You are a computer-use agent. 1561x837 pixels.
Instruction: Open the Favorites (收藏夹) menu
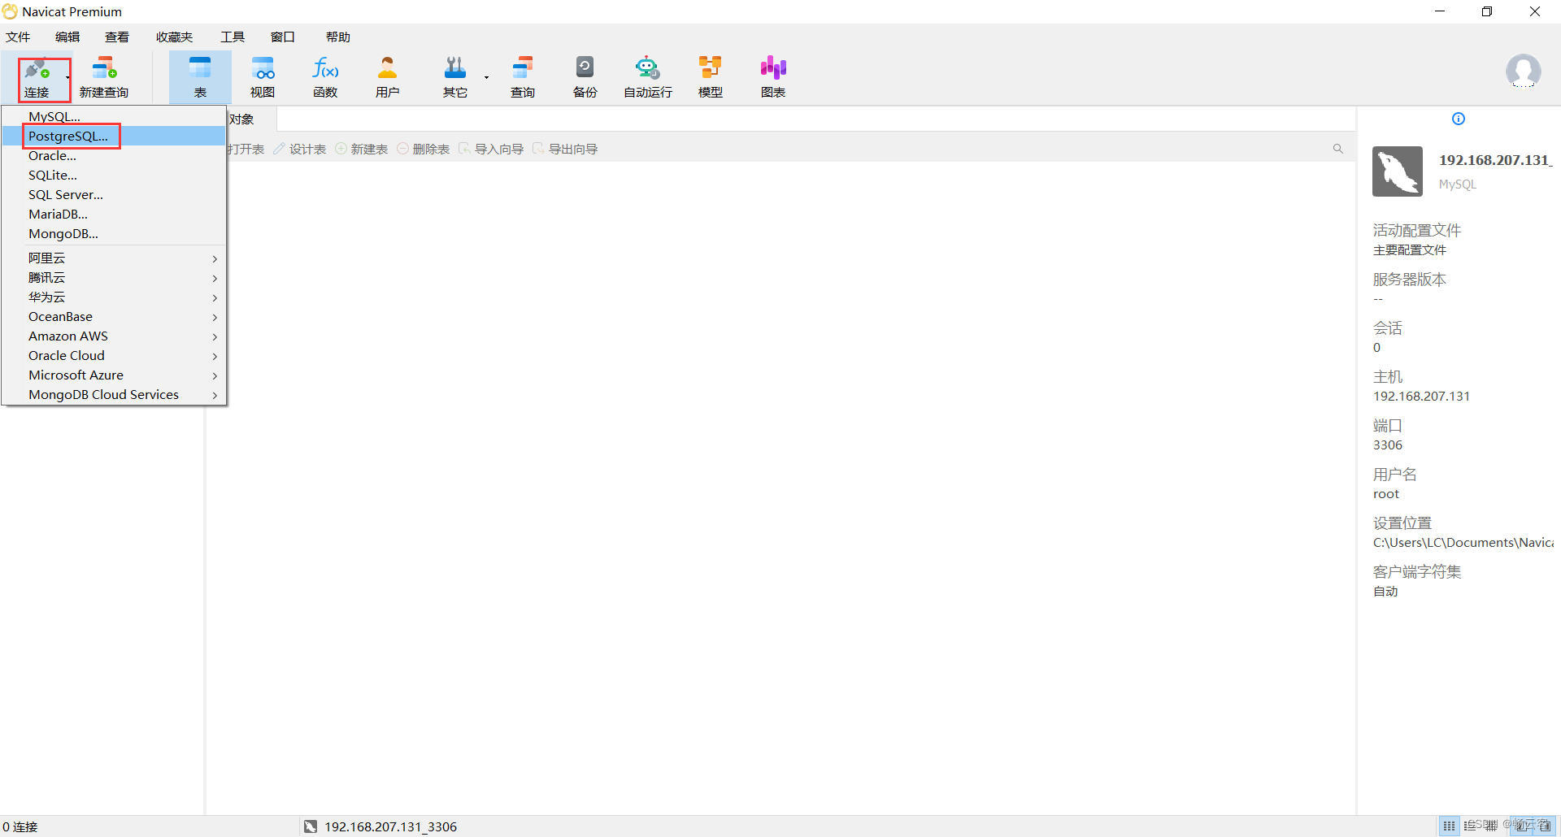[174, 37]
